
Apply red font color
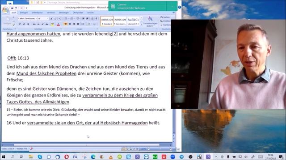tap(58, 24)
